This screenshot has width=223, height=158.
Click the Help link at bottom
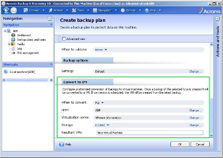(x=68, y=144)
